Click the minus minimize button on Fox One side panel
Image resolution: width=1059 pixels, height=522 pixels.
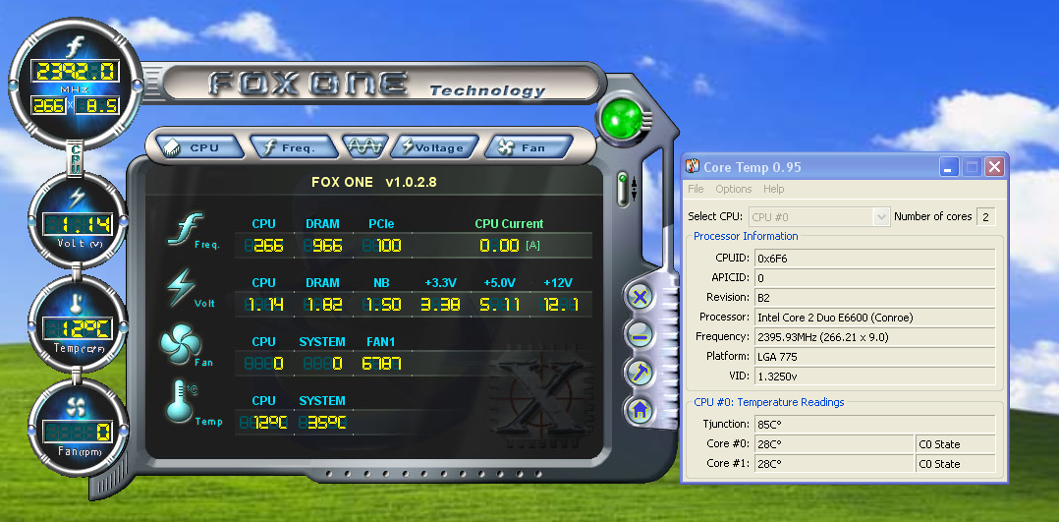coord(639,334)
